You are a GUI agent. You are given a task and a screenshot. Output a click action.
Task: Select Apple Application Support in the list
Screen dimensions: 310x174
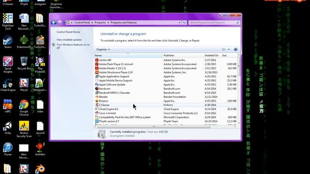point(166,76)
